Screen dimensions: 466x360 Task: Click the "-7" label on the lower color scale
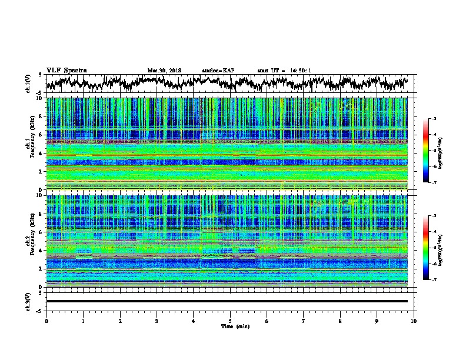[434, 279]
